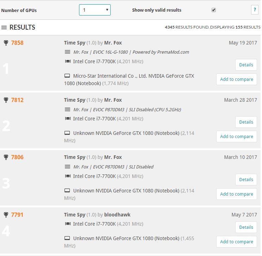The width and height of the screenshot is (262, 256).
Task: Click the CPU chip icon in result 4
Action: 67,224
